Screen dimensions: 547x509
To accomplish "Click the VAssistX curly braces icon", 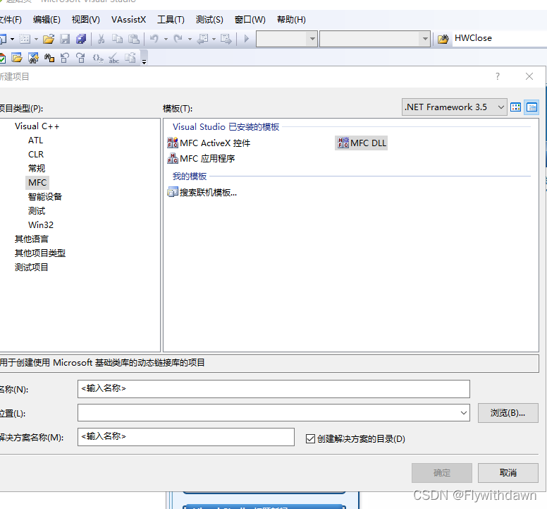I will 98,58.
